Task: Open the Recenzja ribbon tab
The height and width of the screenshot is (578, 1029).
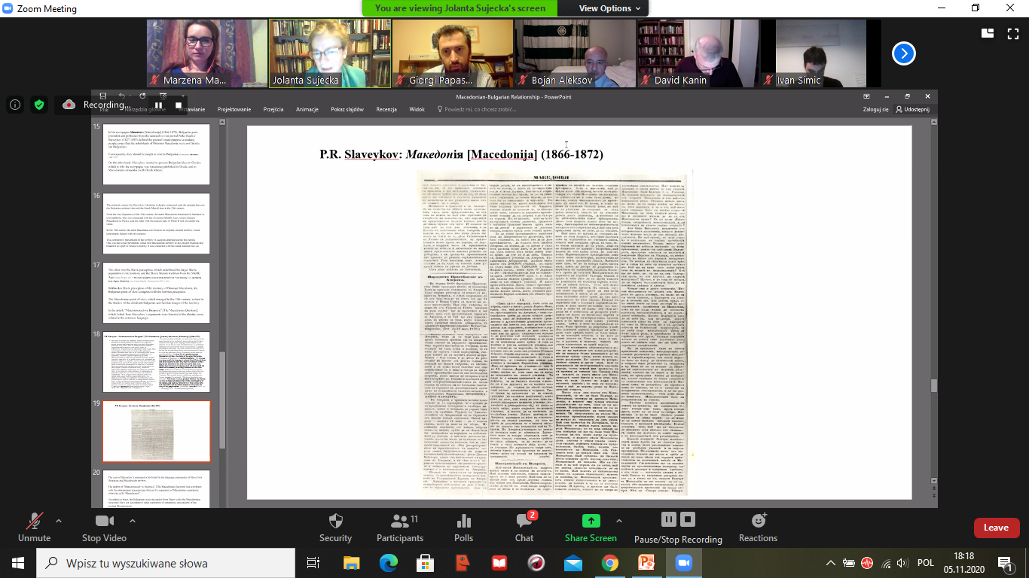Action: (x=386, y=109)
